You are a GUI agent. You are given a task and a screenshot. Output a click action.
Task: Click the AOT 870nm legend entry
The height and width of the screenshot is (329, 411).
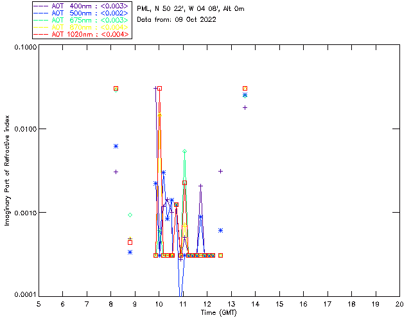pos(82,27)
